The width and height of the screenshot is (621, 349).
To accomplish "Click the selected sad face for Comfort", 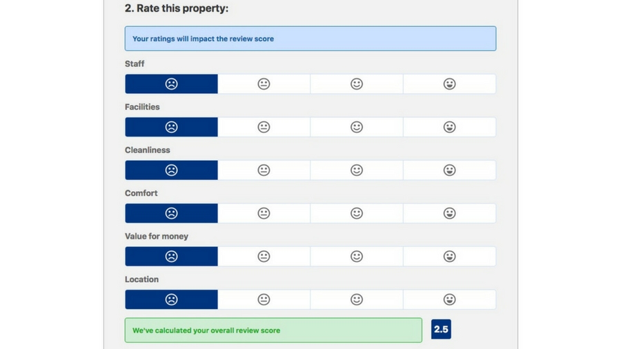I will coord(171,213).
